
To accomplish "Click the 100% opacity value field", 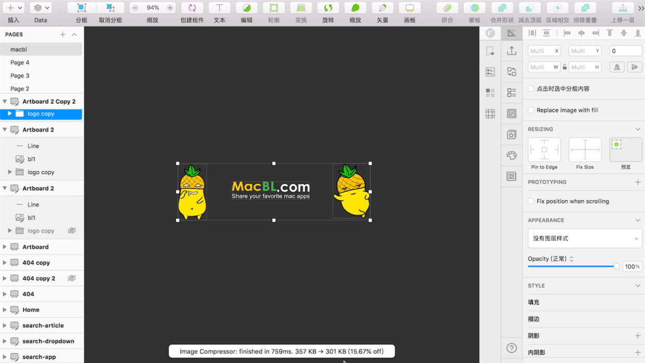I will (633, 266).
